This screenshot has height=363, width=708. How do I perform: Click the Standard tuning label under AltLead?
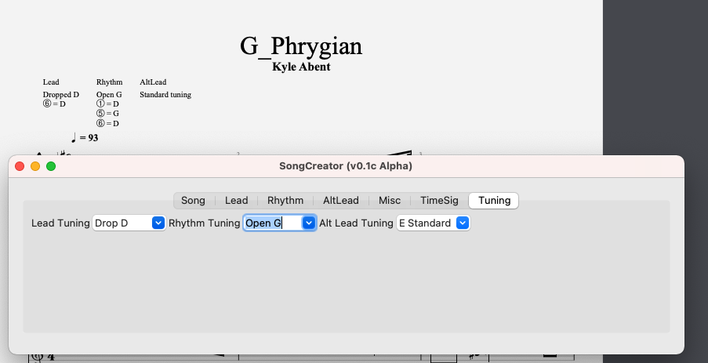point(165,95)
